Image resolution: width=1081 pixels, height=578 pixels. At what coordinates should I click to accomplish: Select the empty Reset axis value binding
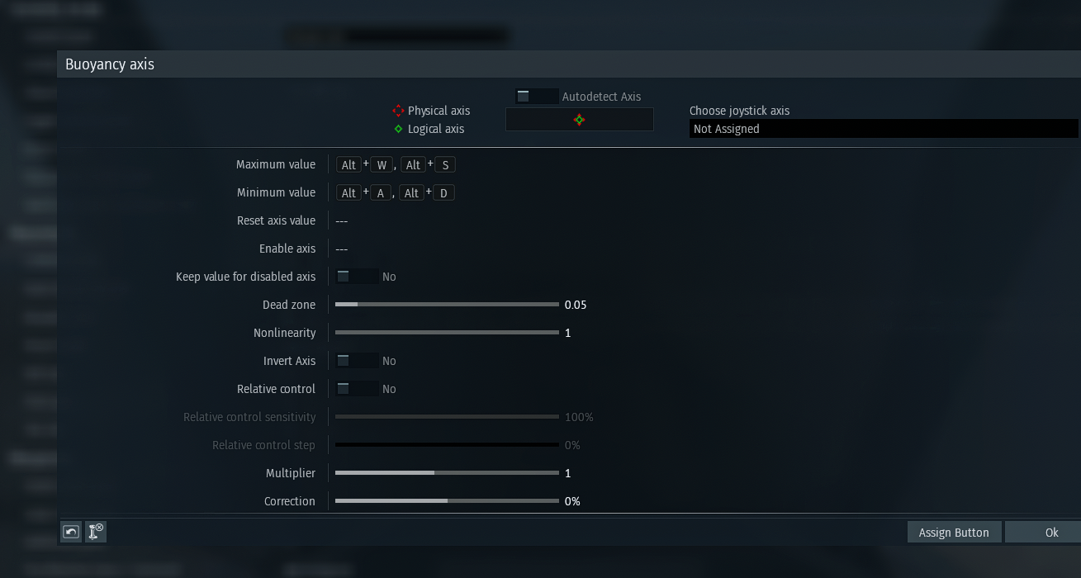(x=342, y=221)
